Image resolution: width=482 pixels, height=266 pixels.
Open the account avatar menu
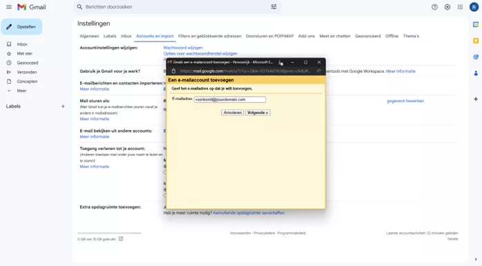pyautogui.click(x=474, y=7)
